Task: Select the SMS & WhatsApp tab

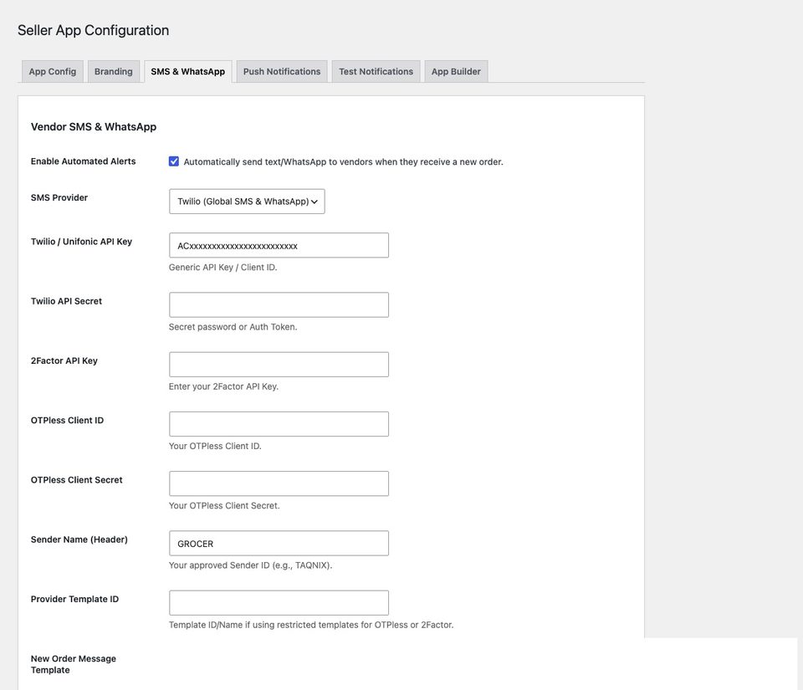Action: click(x=188, y=72)
